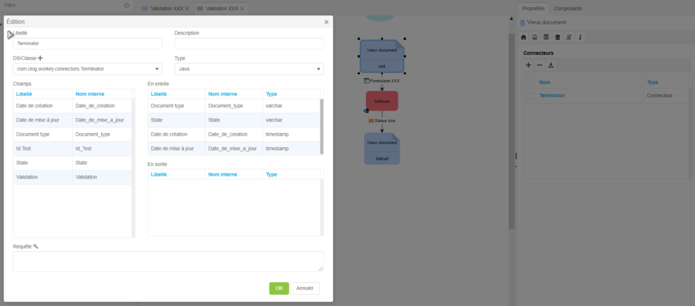
Task: Open the DS/Classe dropdown
Action: pos(157,69)
